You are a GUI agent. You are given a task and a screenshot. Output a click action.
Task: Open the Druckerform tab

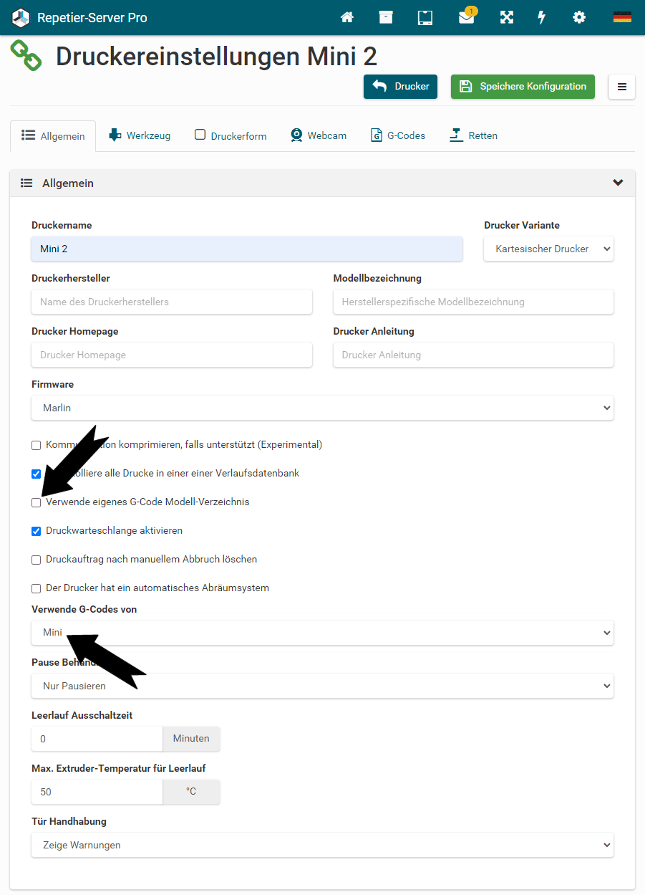pyautogui.click(x=231, y=135)
